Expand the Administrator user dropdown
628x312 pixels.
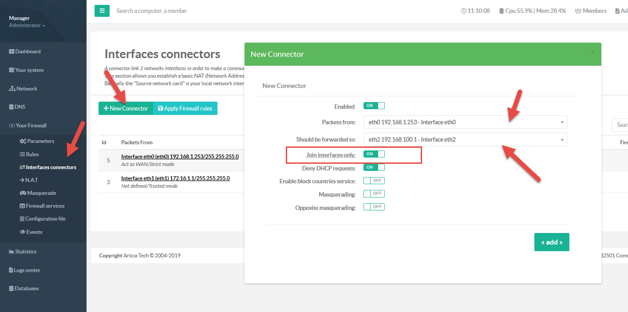tap(28, 26)
